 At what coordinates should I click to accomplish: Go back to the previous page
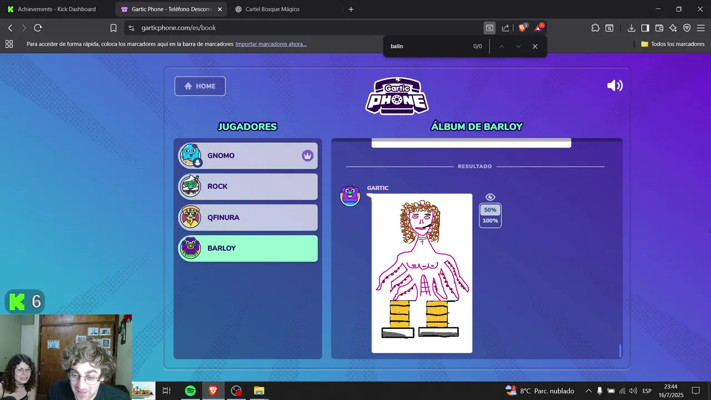pos(10,28)
